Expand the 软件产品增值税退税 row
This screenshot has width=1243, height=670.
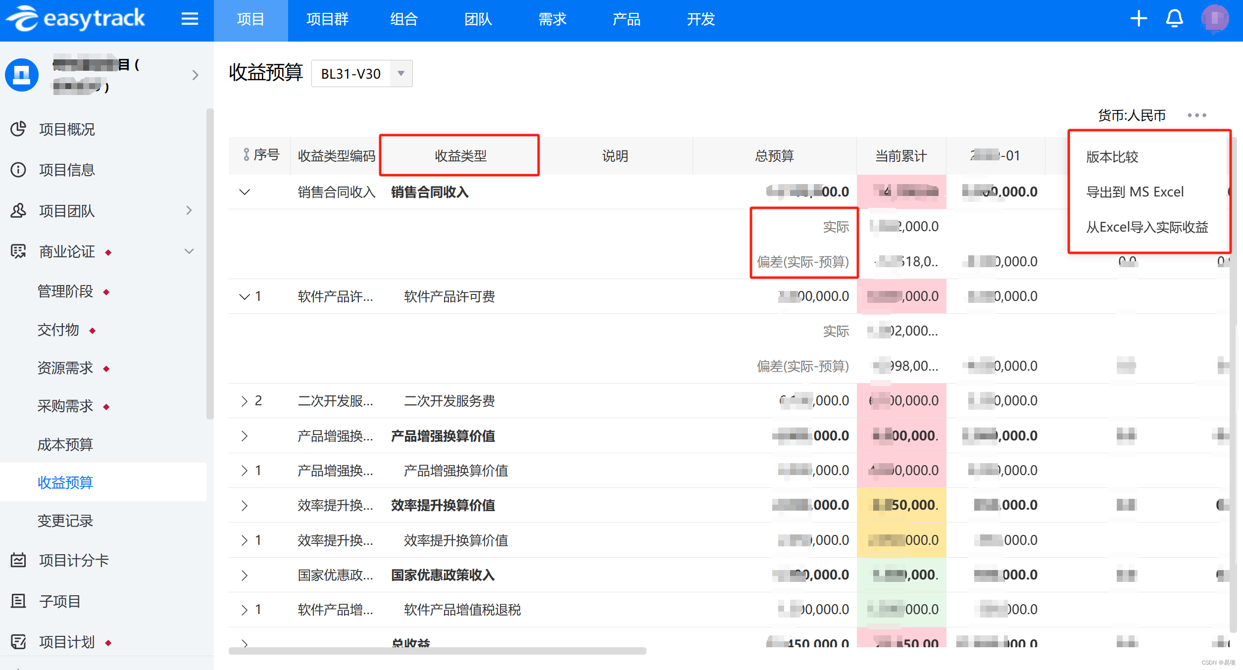245,610
